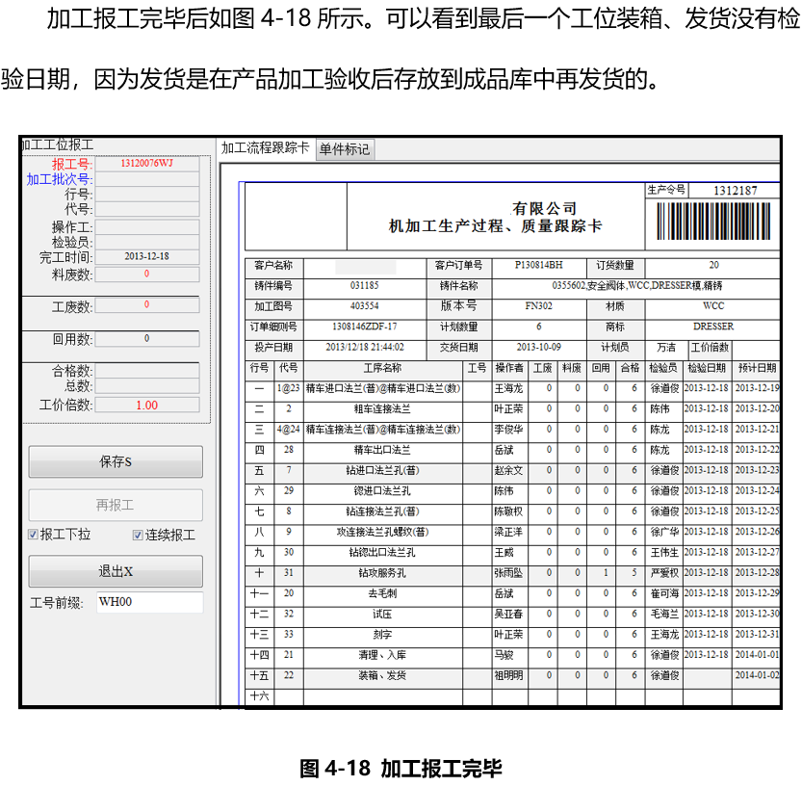
Task: Click the 总数 input field
Action: tap(146, 386)
